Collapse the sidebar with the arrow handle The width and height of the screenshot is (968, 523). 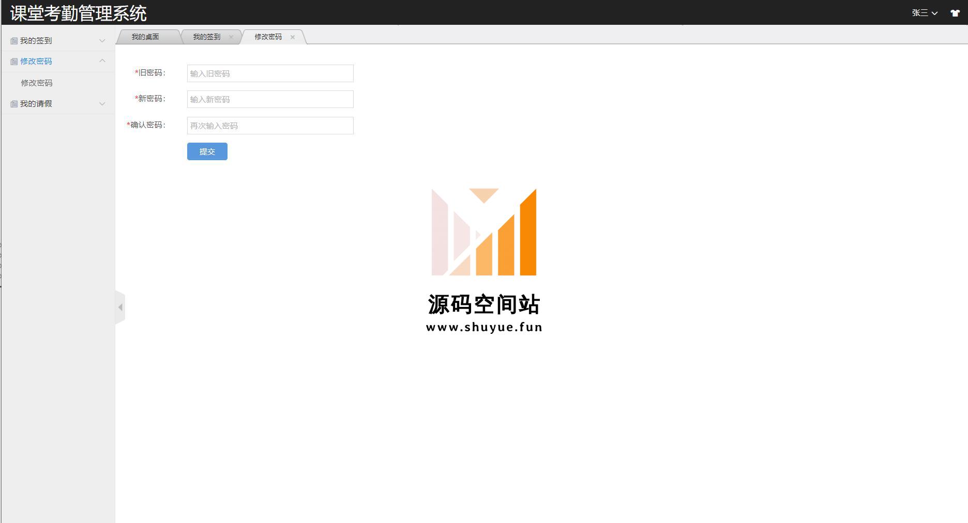coord(120,307)
